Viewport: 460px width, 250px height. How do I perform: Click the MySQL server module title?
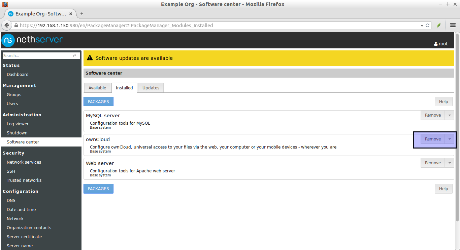coord(103,116)
